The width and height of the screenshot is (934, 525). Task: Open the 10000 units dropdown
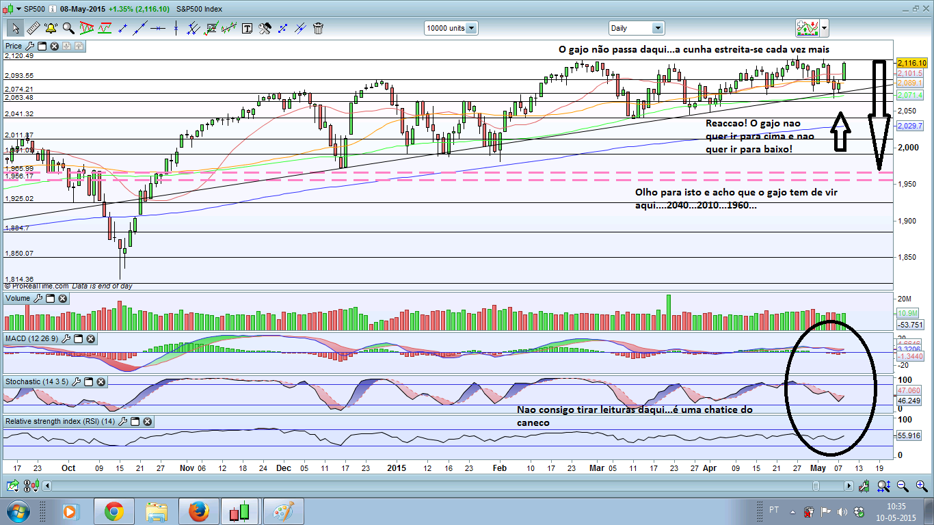(x=451, y=28)
